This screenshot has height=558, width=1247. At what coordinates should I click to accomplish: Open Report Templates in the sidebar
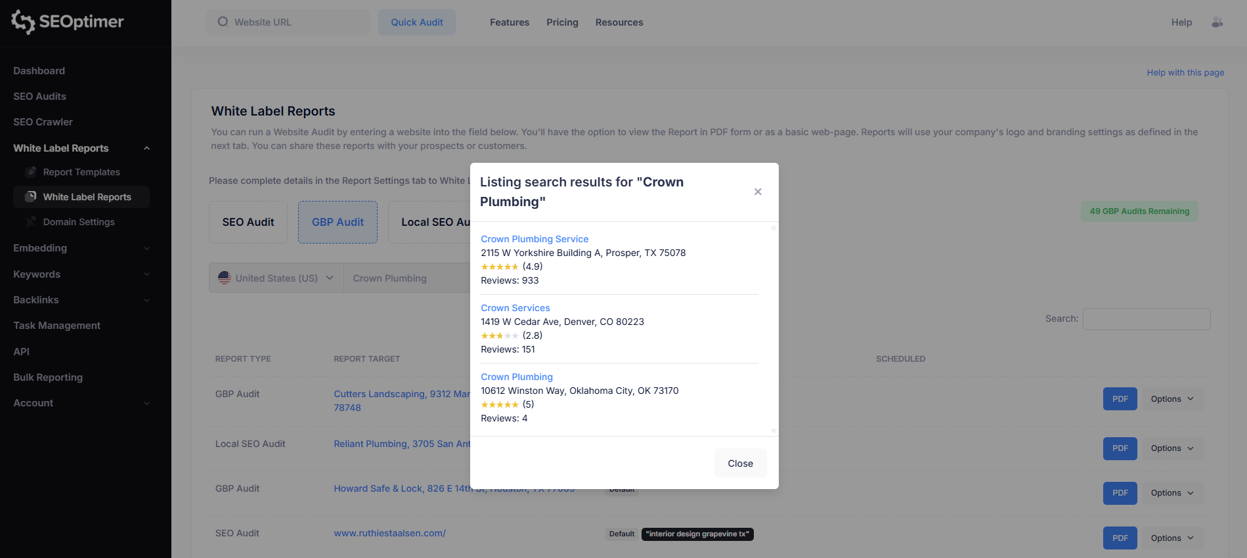point(81,172)
